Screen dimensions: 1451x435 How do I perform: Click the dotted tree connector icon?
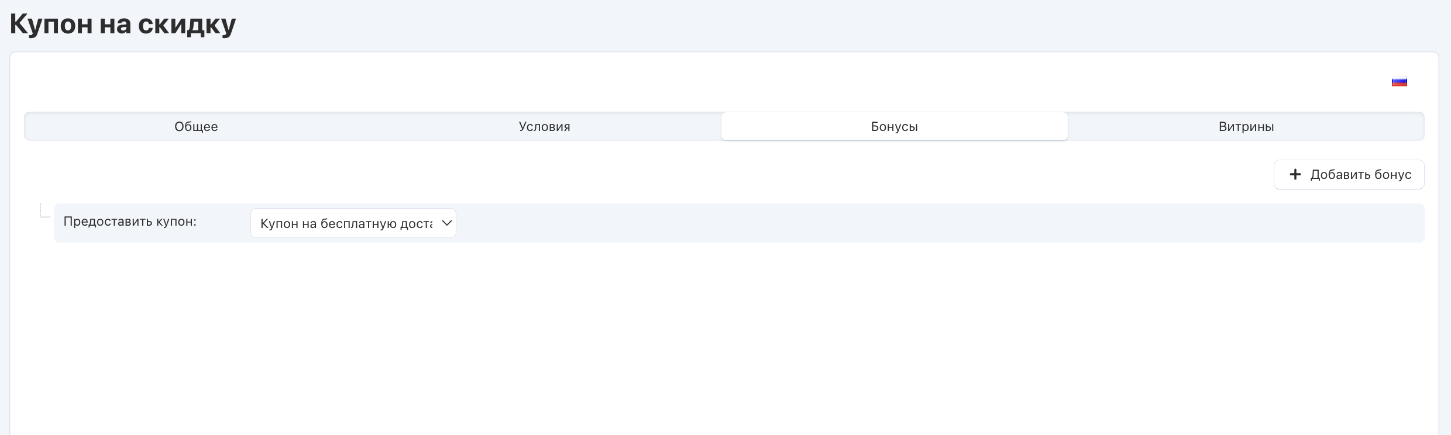[44, 210]
